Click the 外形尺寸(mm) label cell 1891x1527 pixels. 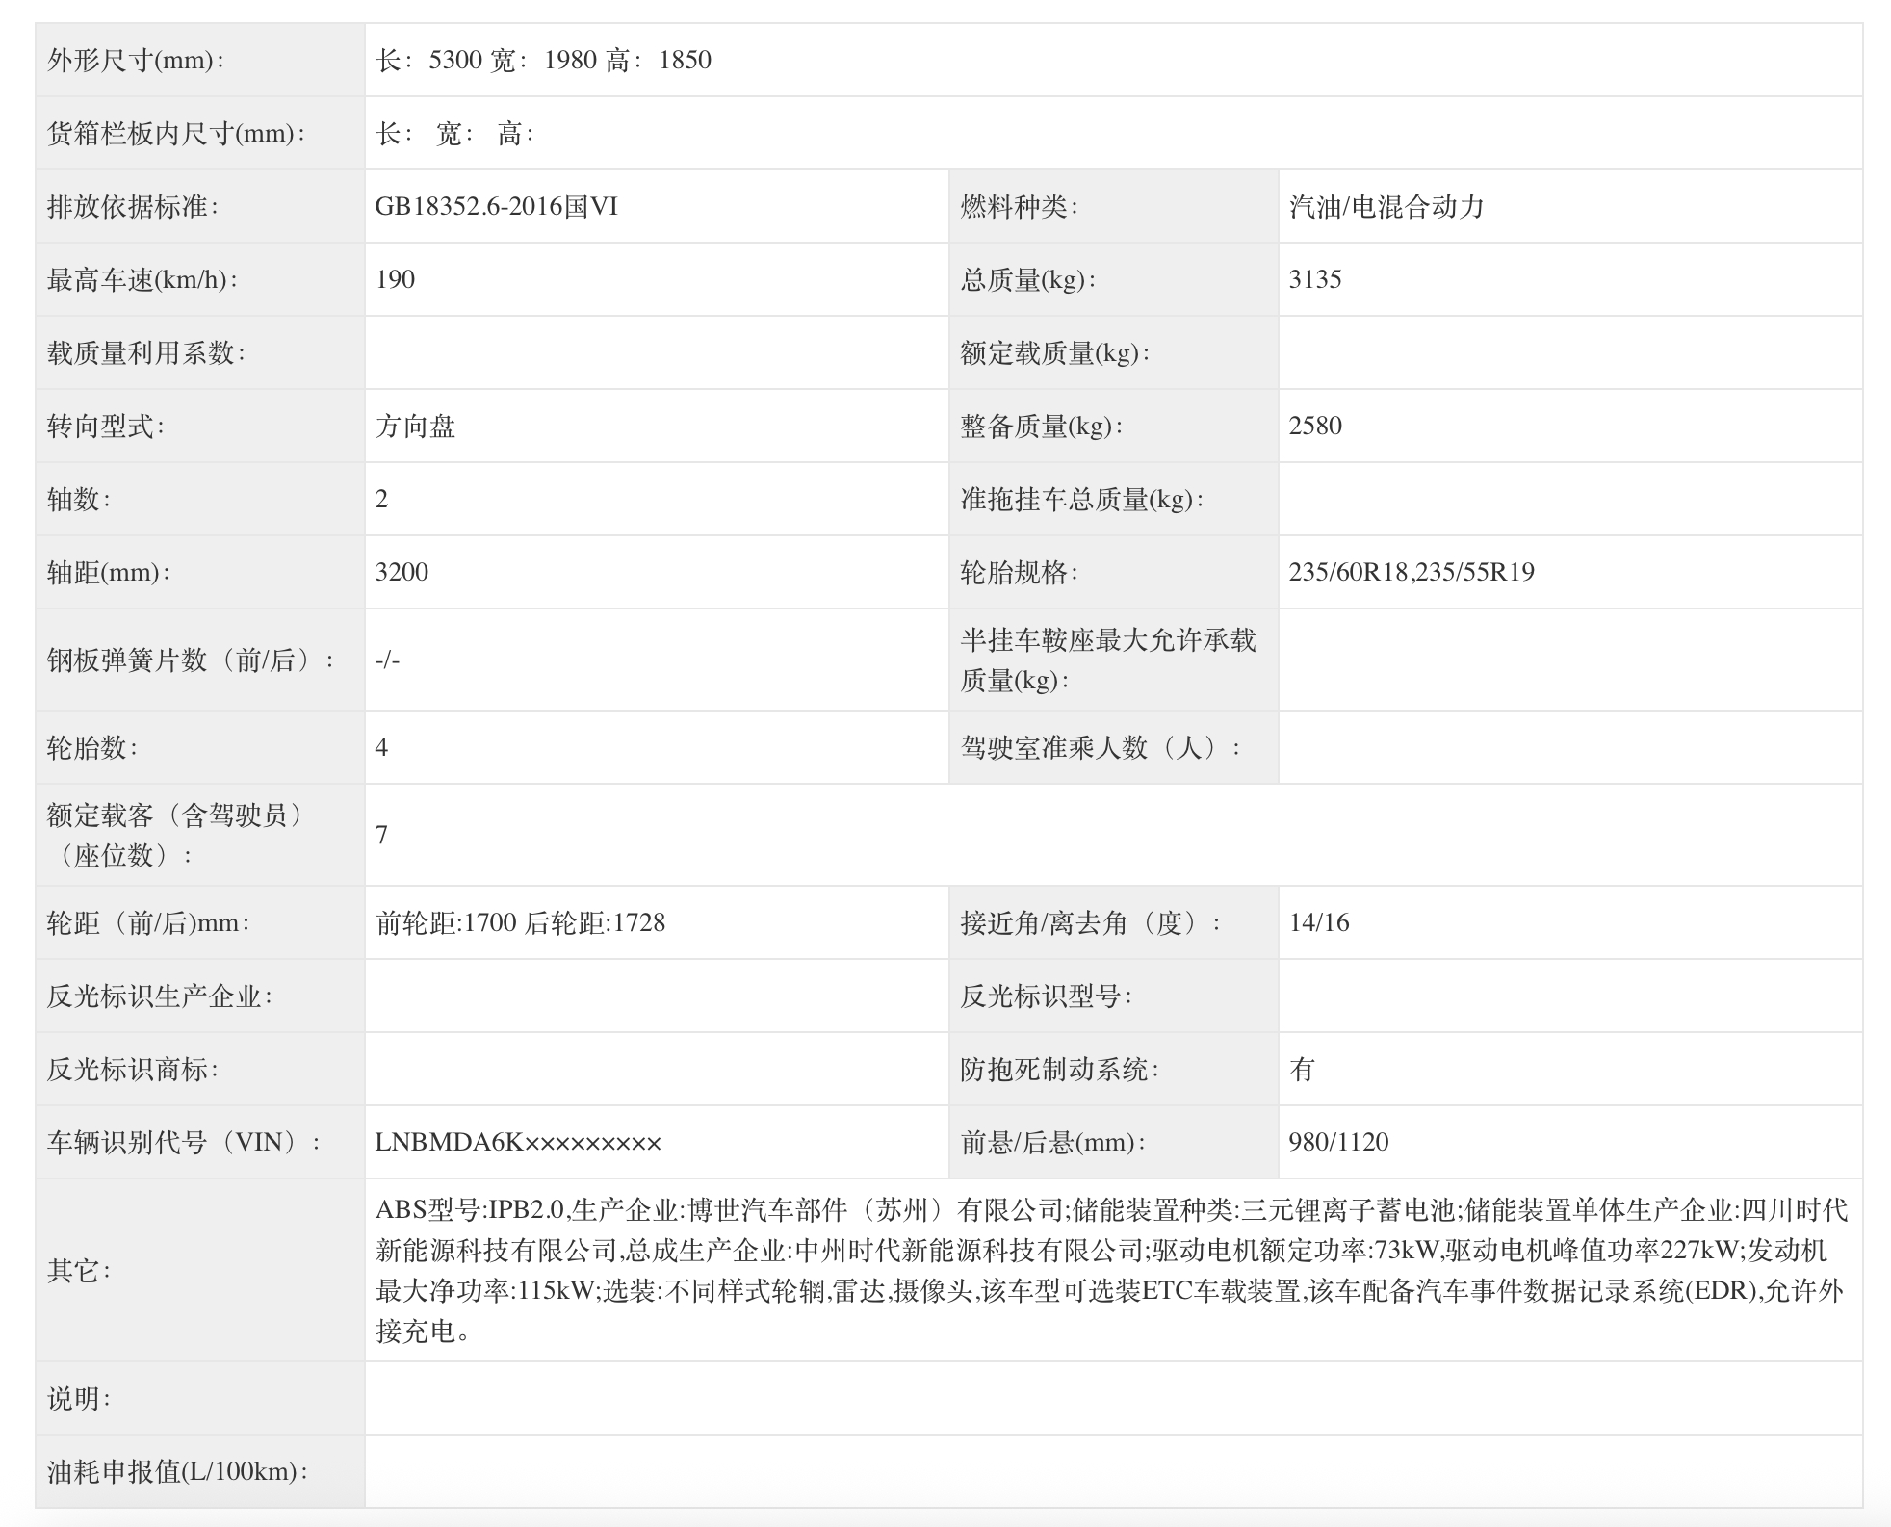coord(136,61)
